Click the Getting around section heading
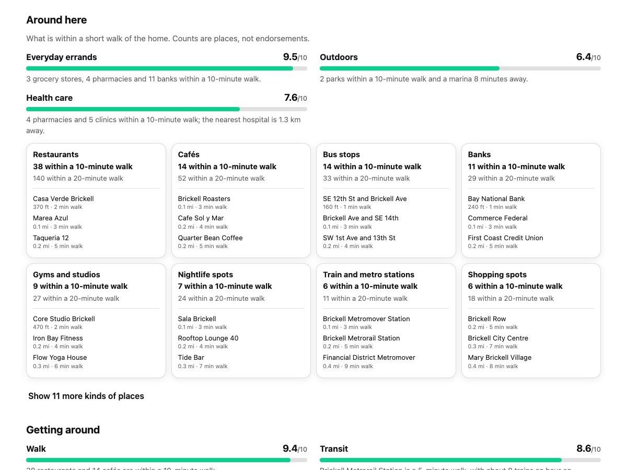Viewport: 627px width, 470px height. (x=63, y=430)
